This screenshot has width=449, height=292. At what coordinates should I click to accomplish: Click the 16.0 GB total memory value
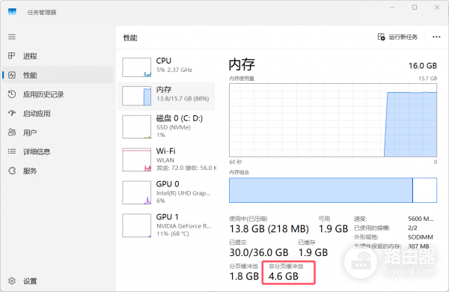(x=423, y=66)
